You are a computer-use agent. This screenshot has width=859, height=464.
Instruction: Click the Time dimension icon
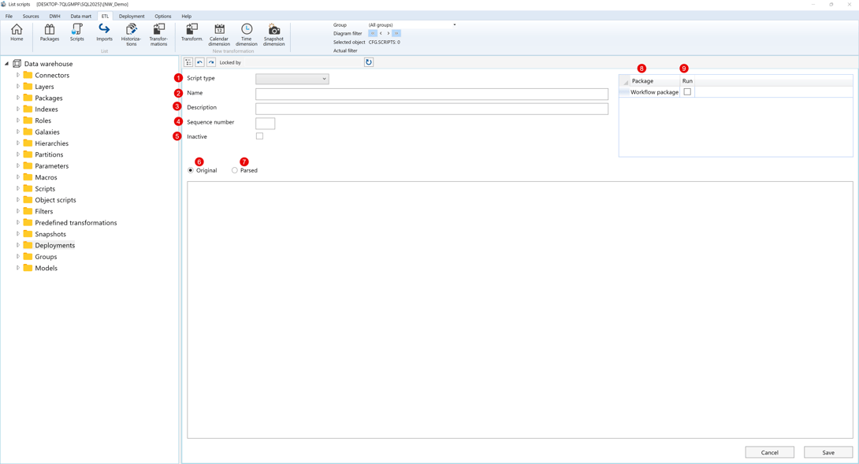[x=247, y=35]
